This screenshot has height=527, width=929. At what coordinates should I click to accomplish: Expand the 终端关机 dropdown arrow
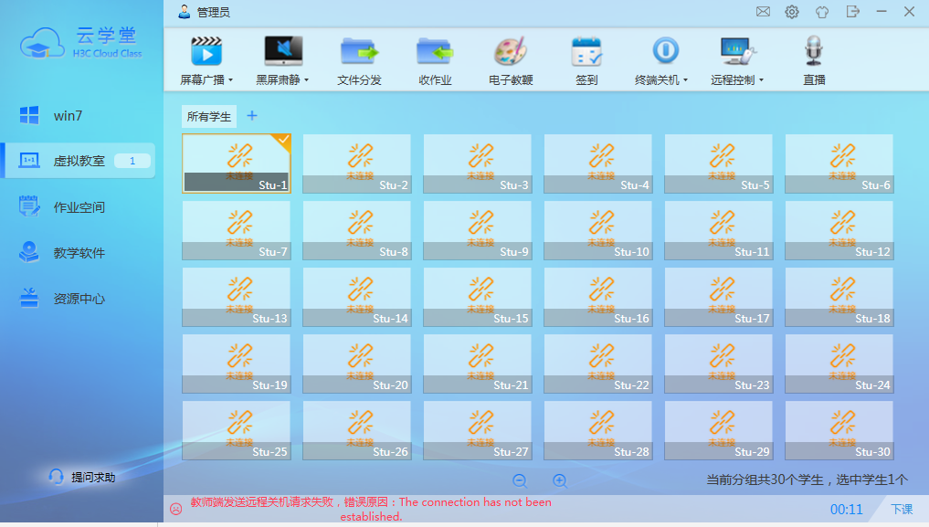point(685,80)
